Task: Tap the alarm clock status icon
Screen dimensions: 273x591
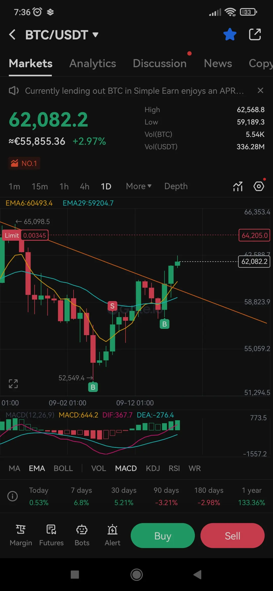Action: (37, 12)
